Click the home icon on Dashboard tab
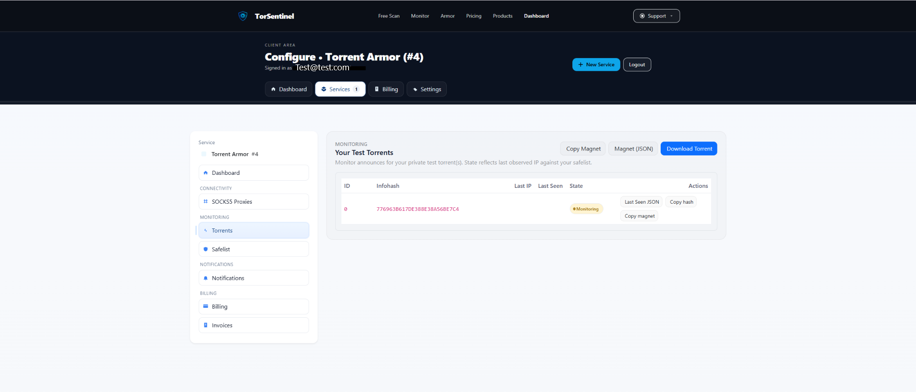Image resolution: width=916 pixels, height=392 pixels. click(273, 89)
